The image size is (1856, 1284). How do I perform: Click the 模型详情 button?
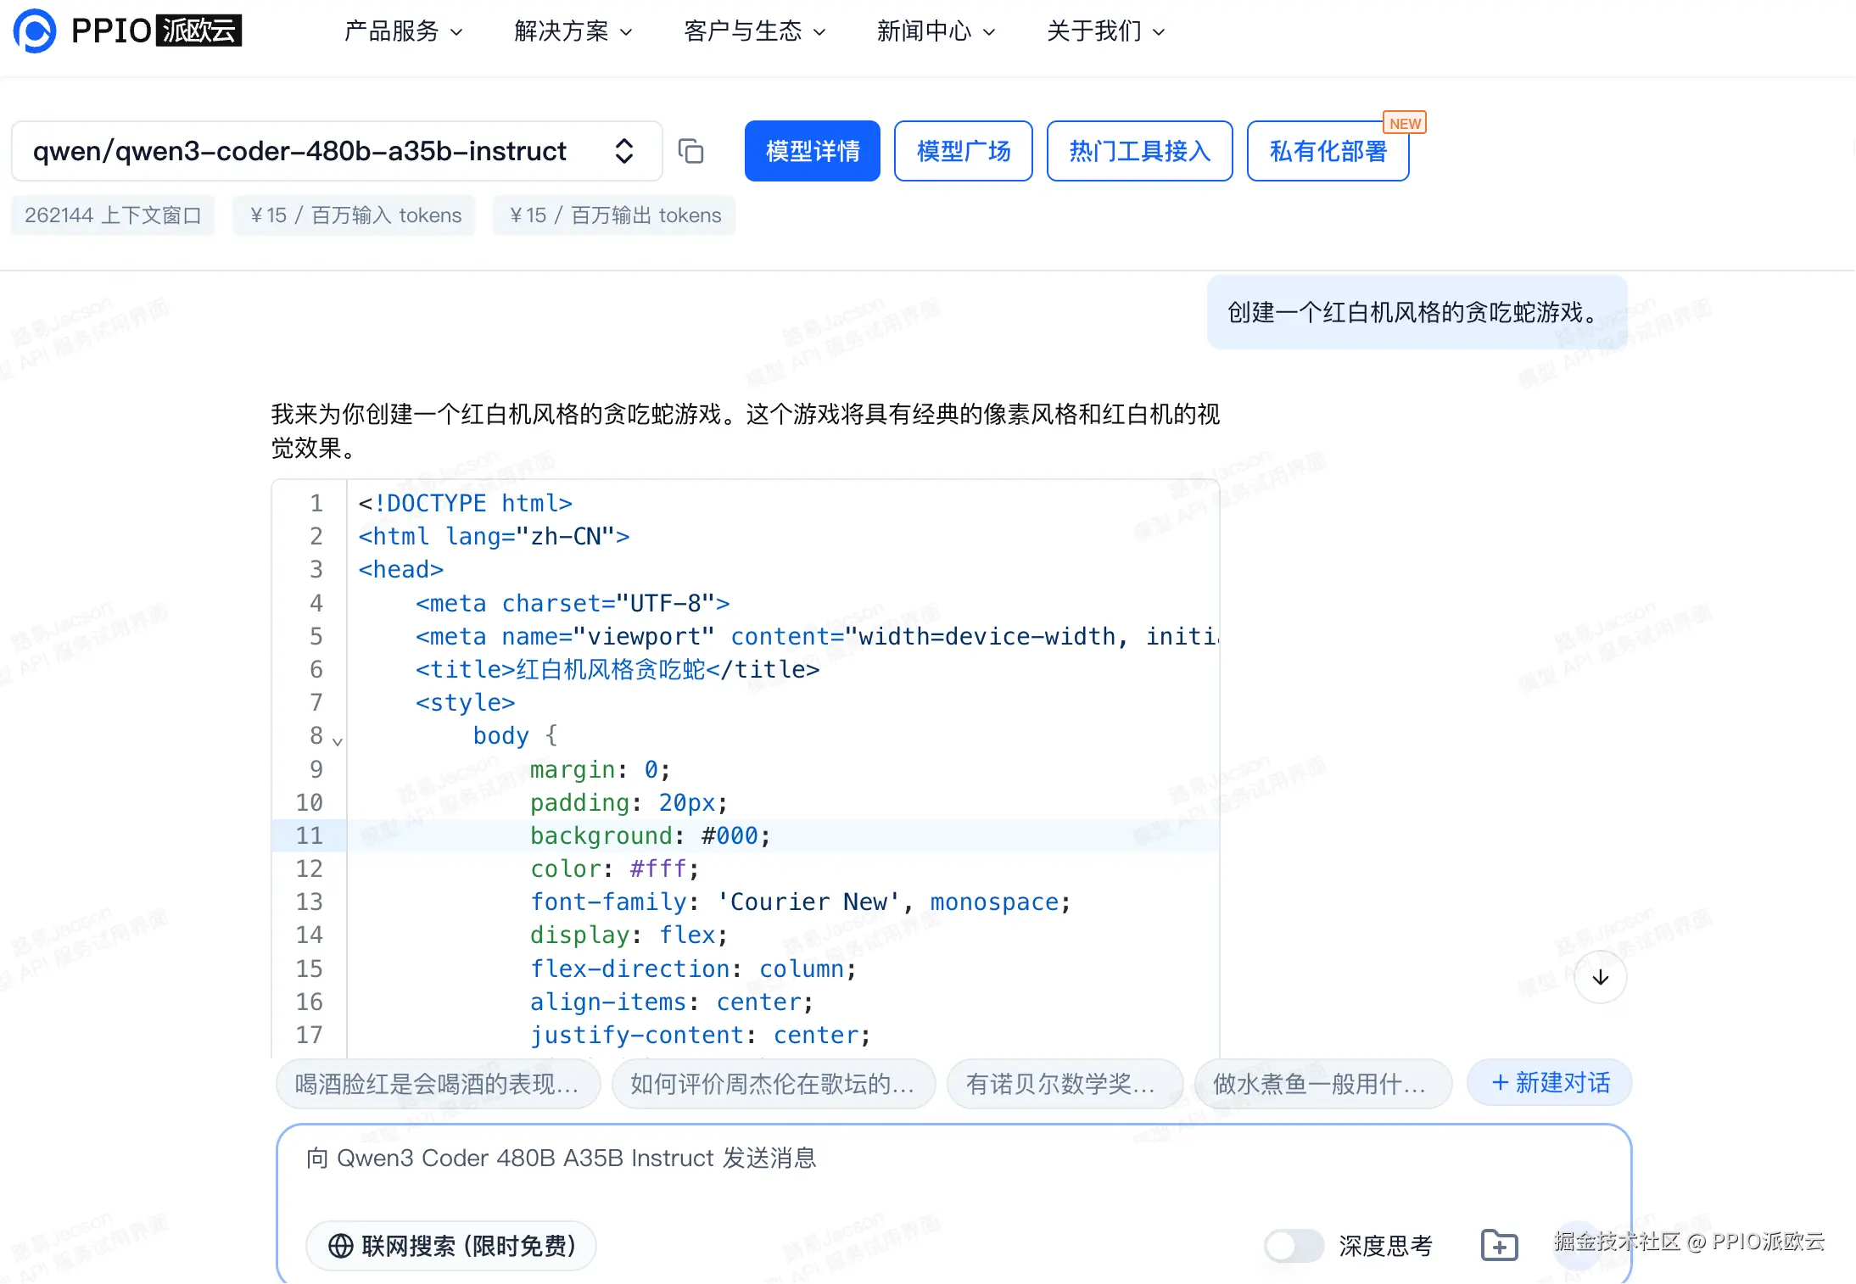812,151
